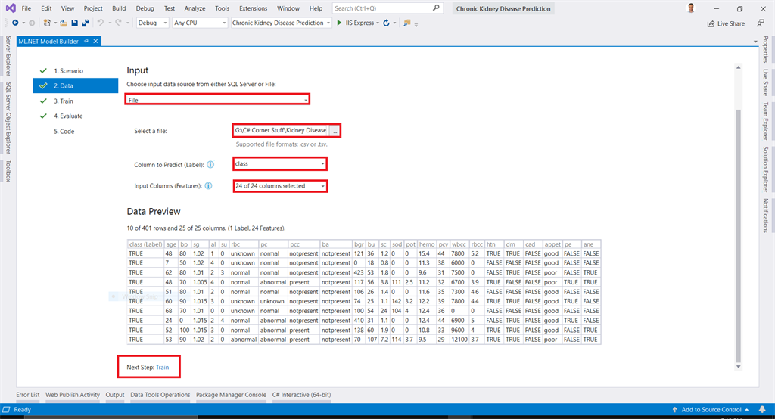Pin the ML.NET Model Builder tab

click(x=86, y=41)
